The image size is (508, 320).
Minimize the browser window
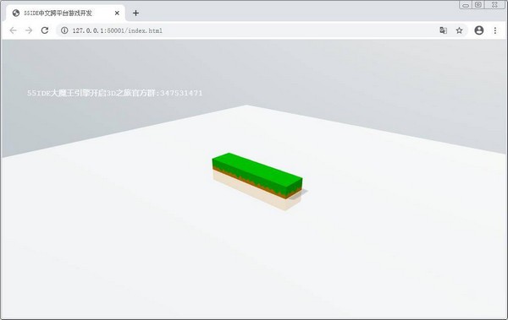coord(466,5)
